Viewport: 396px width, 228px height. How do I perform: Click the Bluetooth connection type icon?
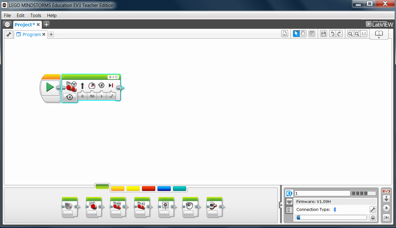pyautogui.click(x=334, y=209)
